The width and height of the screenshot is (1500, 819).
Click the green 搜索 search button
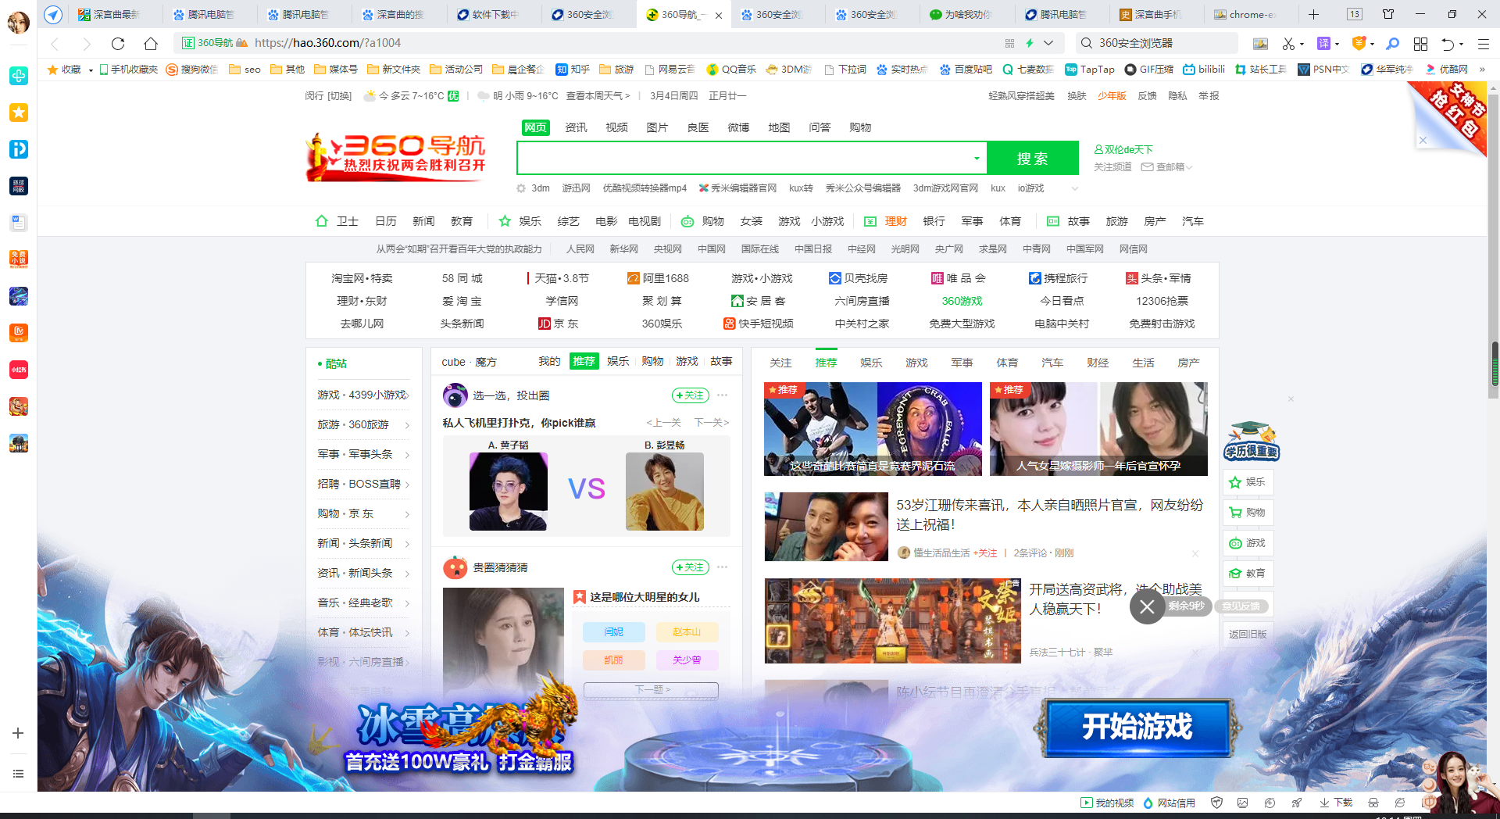click(x=1033, y=159)
